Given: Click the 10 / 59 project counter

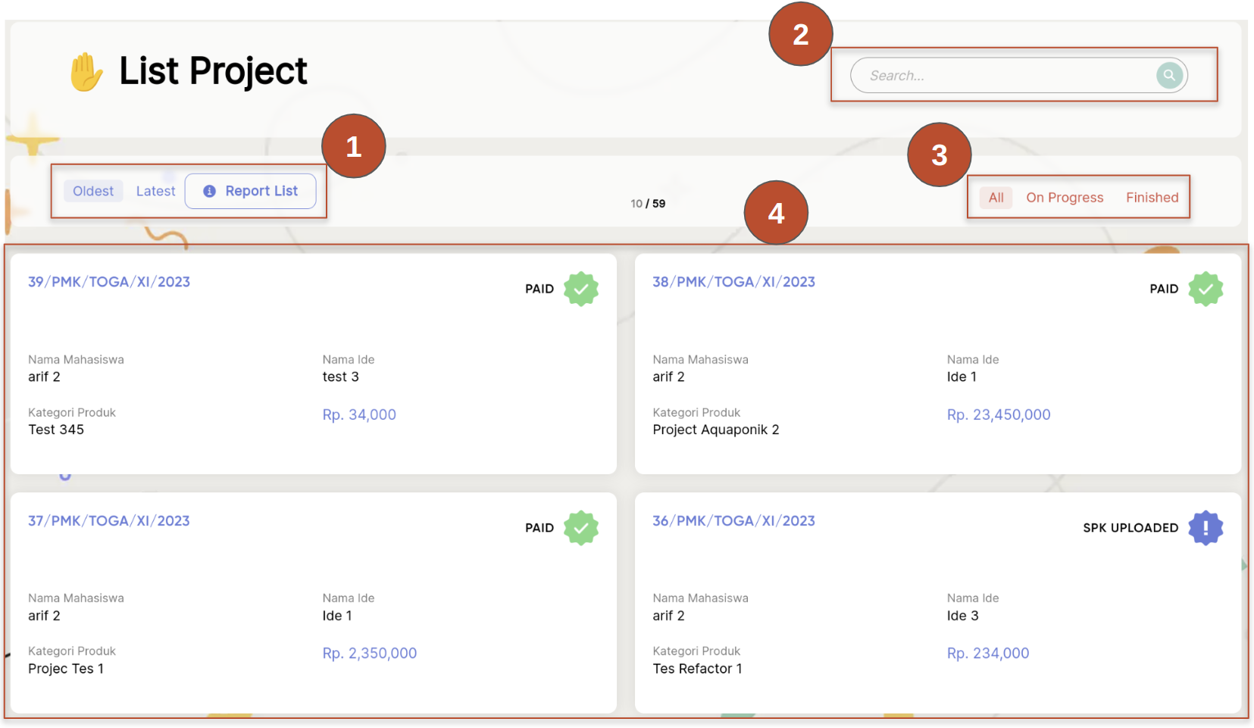Looking at the screenshot, I should click(x=648, y=204).
